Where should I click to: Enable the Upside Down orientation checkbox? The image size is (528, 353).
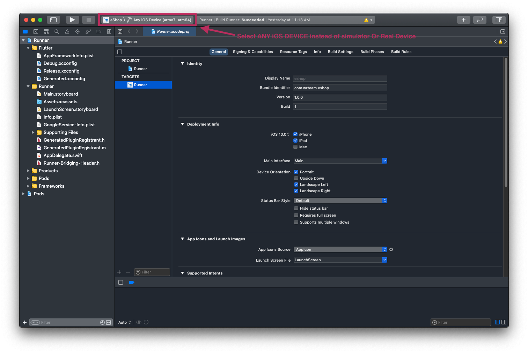point(296,178)
